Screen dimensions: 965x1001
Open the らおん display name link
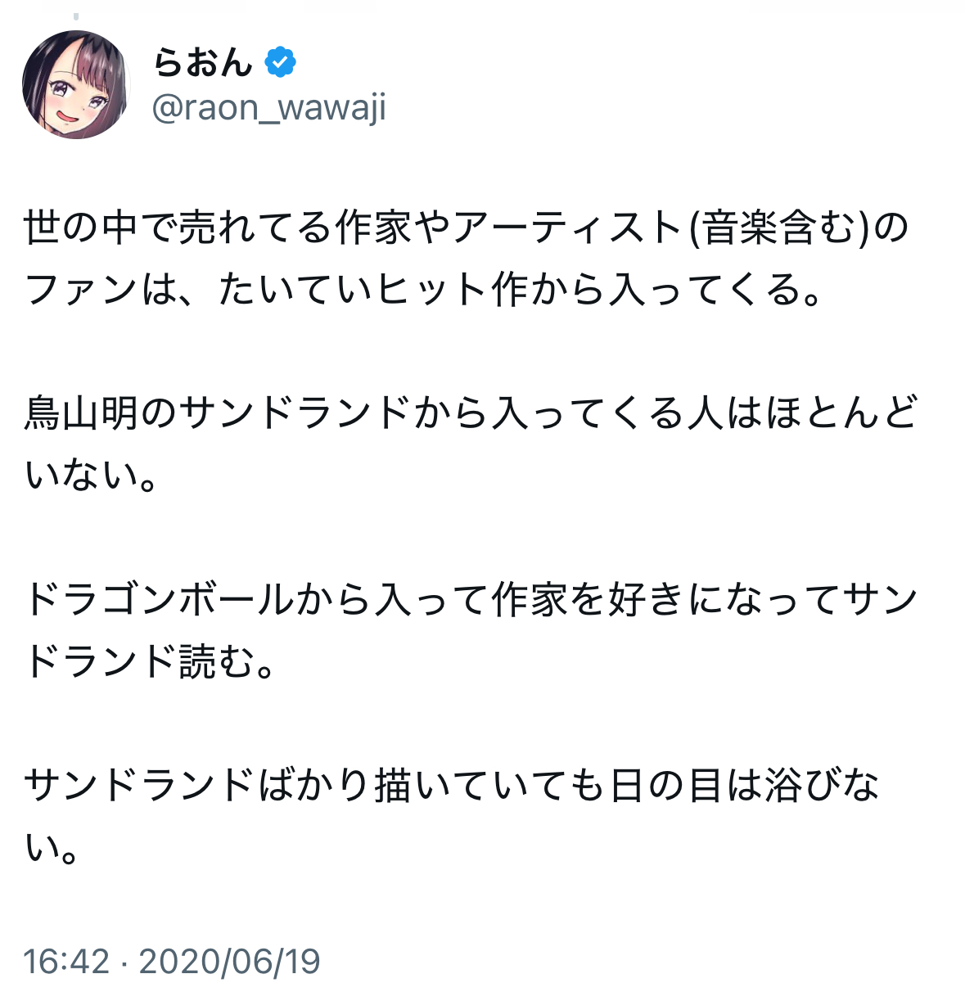coord(203,62)
